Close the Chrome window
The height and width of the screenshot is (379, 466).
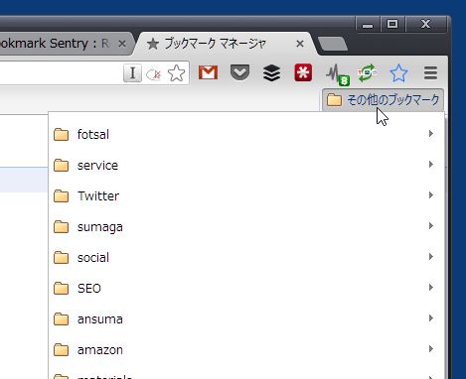tap(426, 24)
